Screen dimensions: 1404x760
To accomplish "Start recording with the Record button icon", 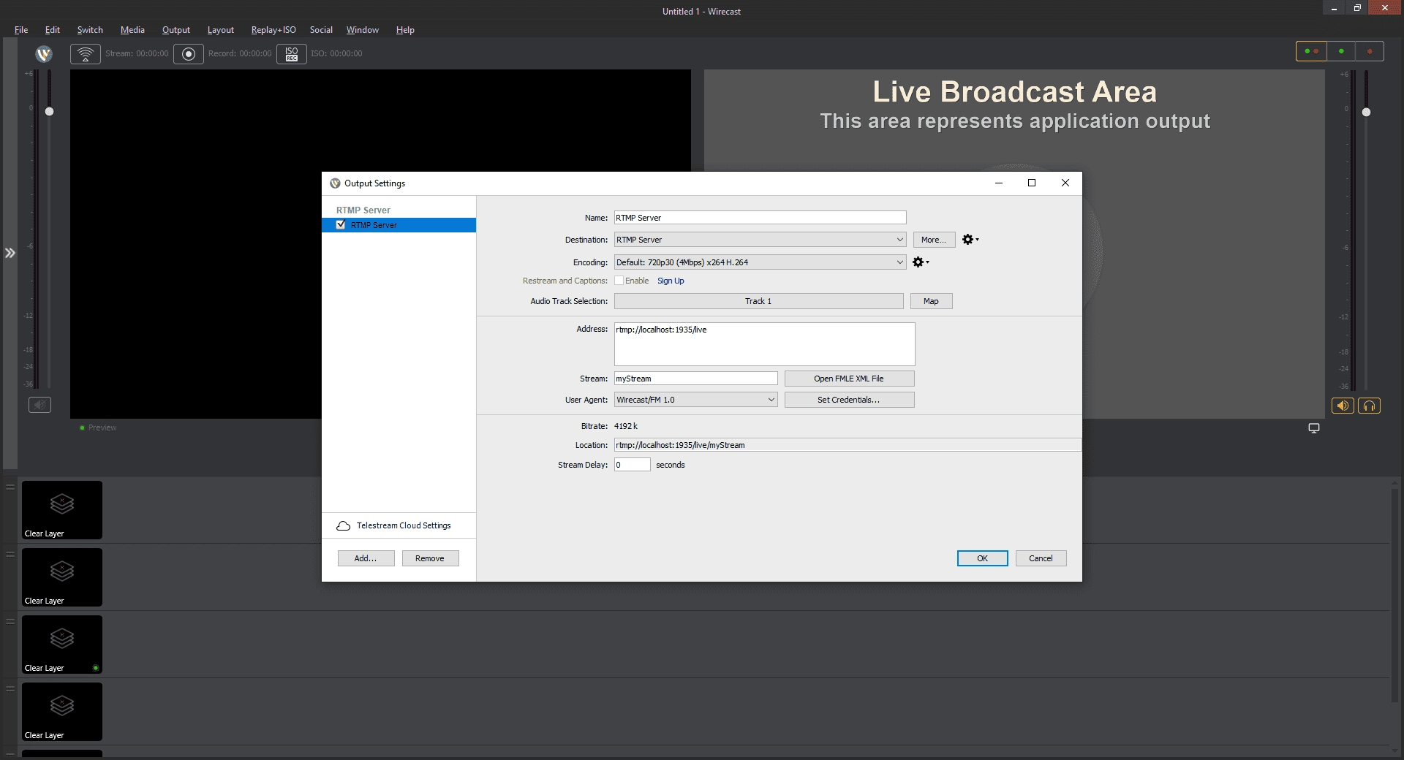I will point(189,54).
